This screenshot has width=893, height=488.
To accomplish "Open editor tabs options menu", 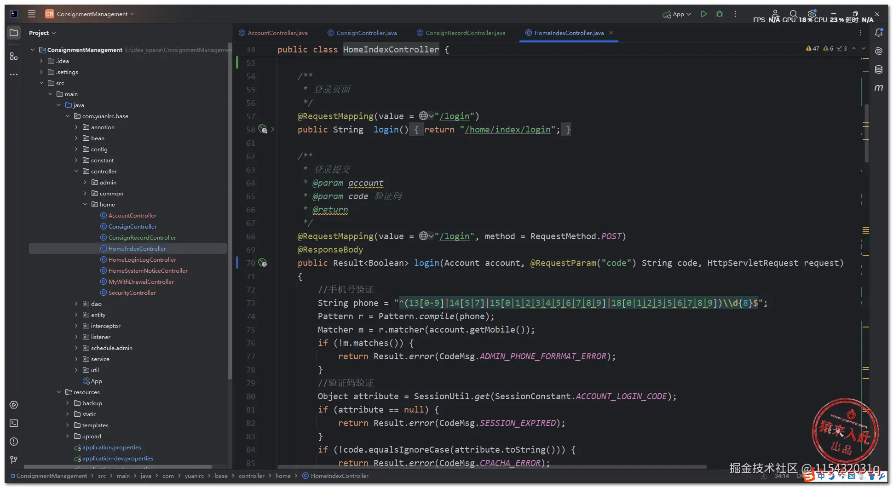I will pyautogui.click(x=860, y=33).
